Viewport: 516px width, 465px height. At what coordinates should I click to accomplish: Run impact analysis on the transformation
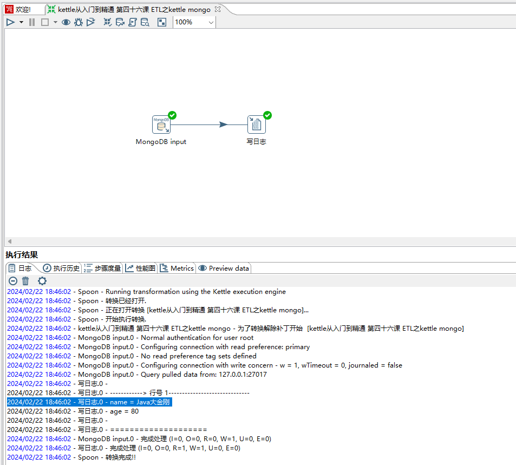point(120,22)
